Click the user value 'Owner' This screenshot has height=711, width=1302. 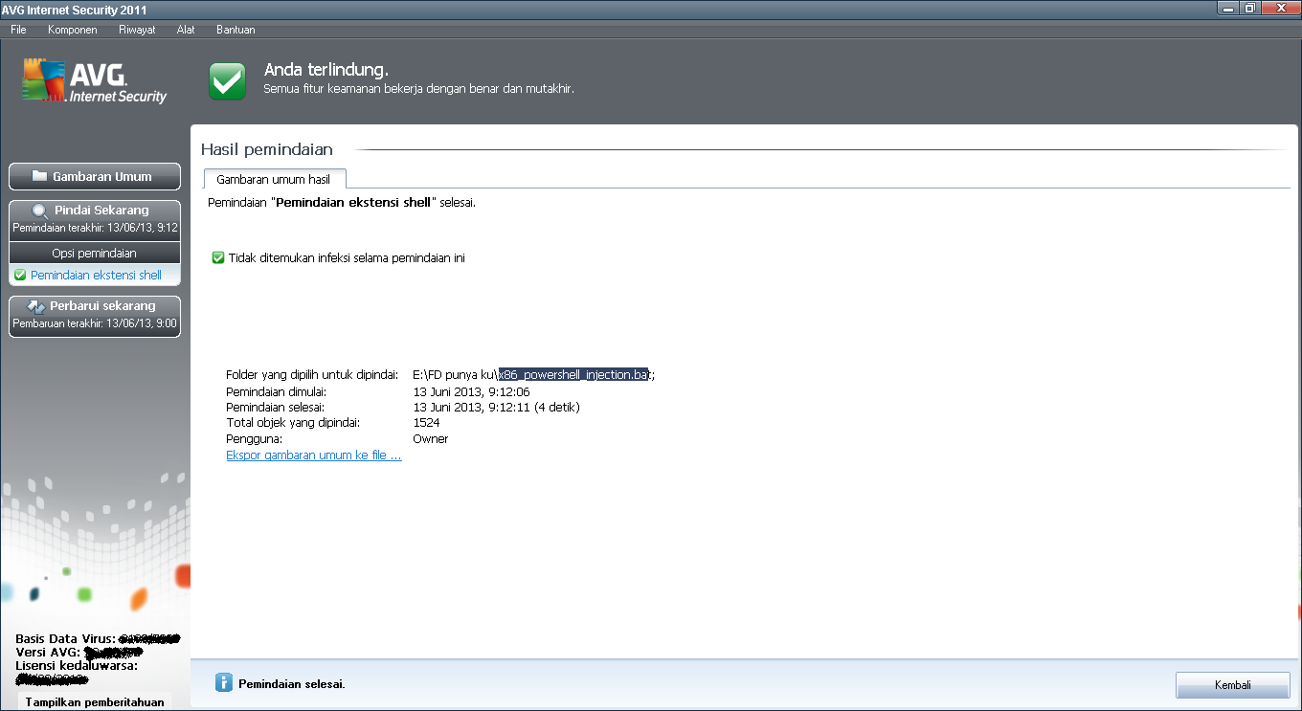[x=431, y=438]
